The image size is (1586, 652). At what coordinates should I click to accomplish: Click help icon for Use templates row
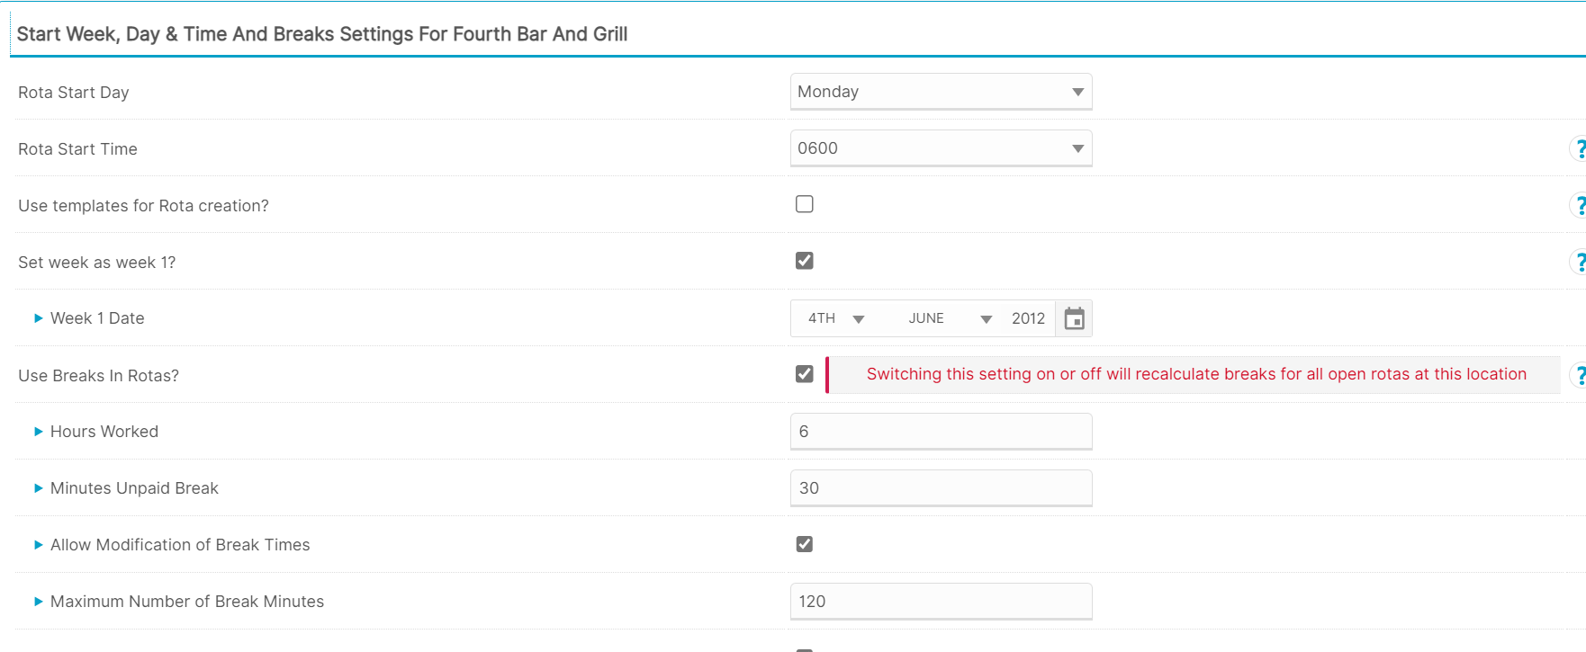[x=1578, y=206]
